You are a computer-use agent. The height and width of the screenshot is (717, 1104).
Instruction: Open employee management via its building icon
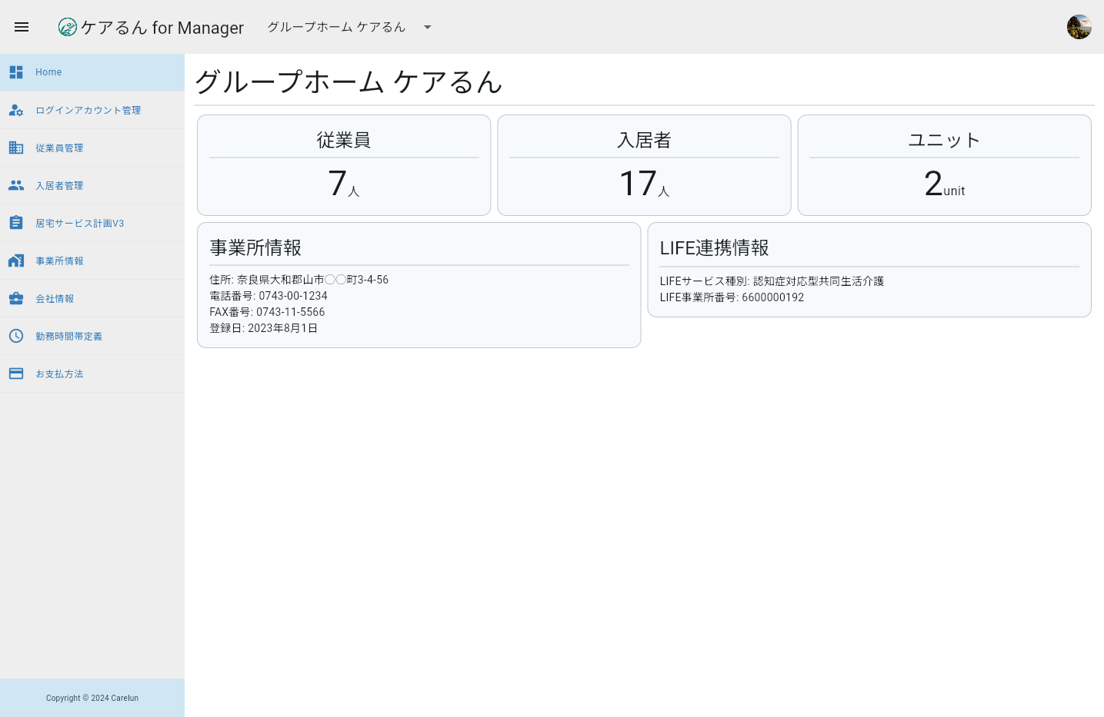(16, 148)
